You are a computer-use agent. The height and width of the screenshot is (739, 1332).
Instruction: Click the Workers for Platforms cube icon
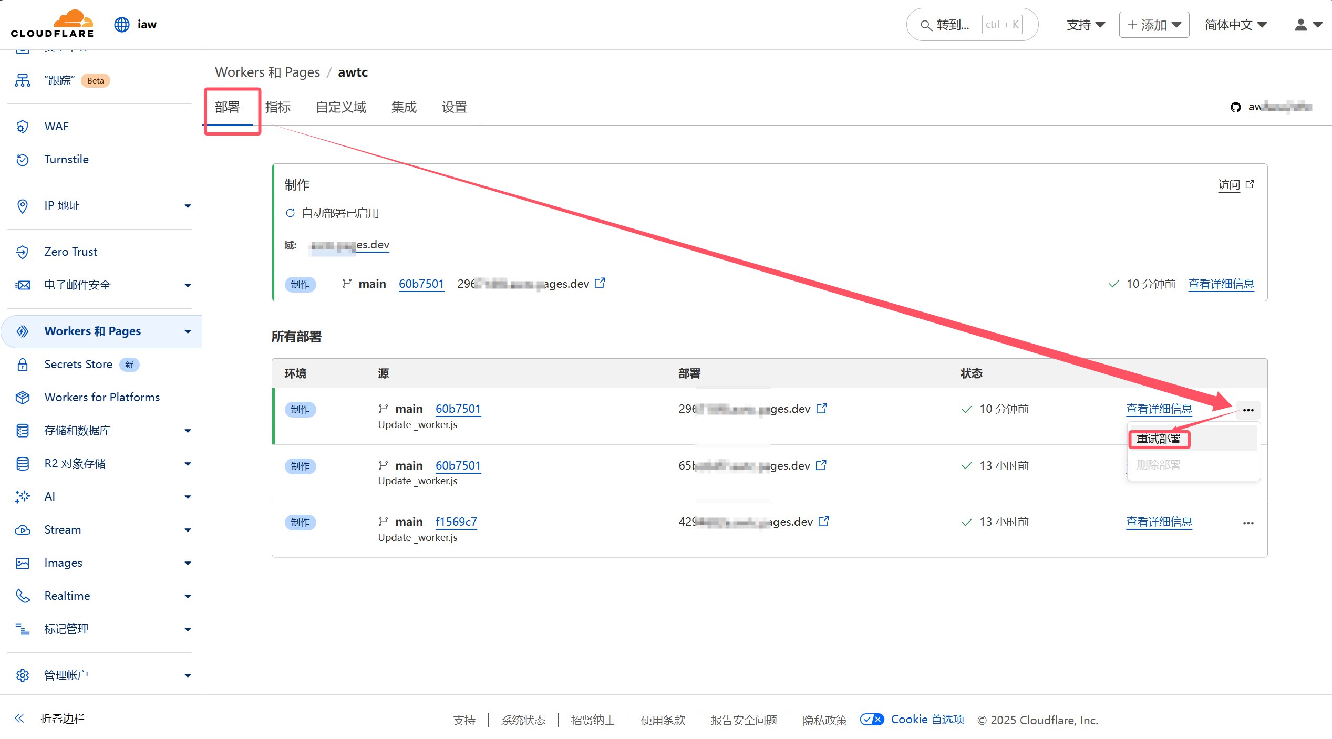click(x=23, y=398)
